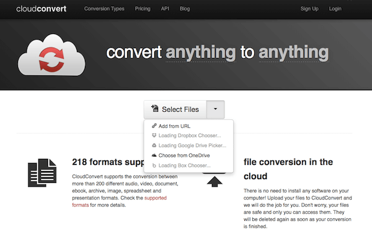Click the Login link
The width and height of the screenshot is (372, 236).
335,9
